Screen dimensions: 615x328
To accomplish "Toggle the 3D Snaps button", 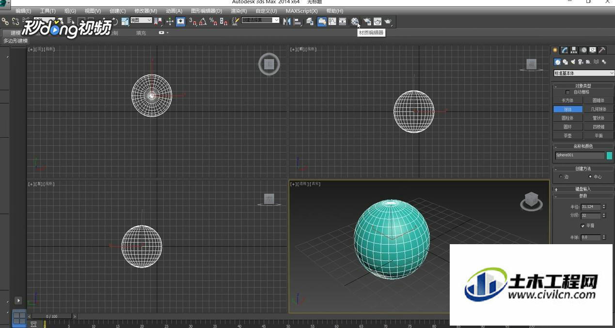I will (x=192, y=21).
